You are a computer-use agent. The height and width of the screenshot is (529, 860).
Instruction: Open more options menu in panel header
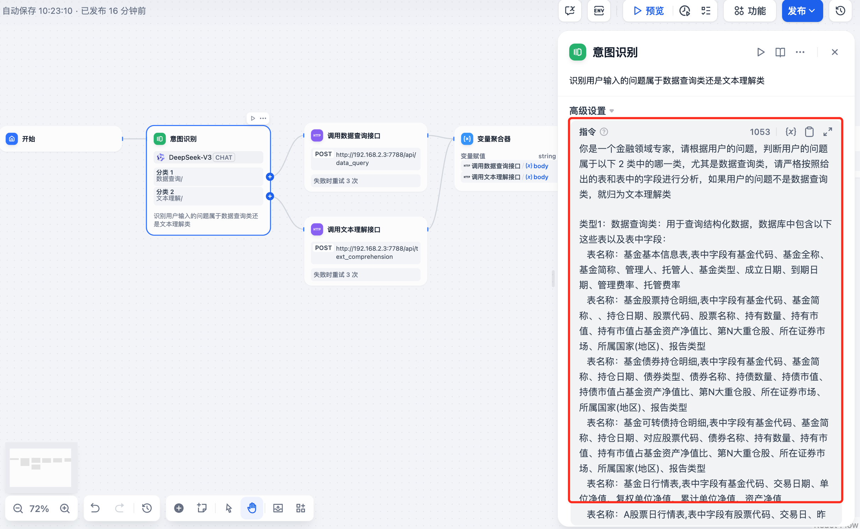pos(800,52)
